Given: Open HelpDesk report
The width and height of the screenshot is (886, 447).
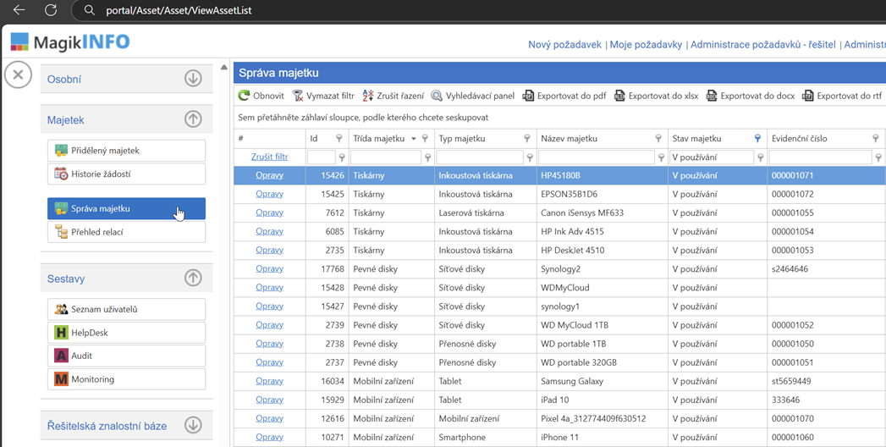Looking at the screenshot, I should pyautogui.click(x=127, y=332).
